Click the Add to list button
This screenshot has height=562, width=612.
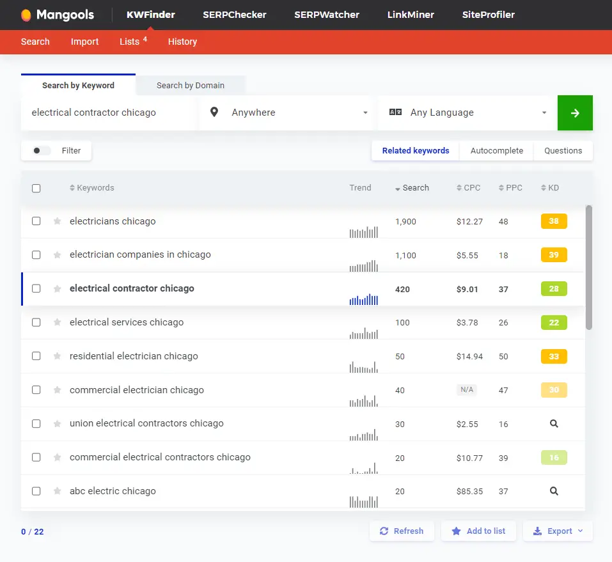478,531
